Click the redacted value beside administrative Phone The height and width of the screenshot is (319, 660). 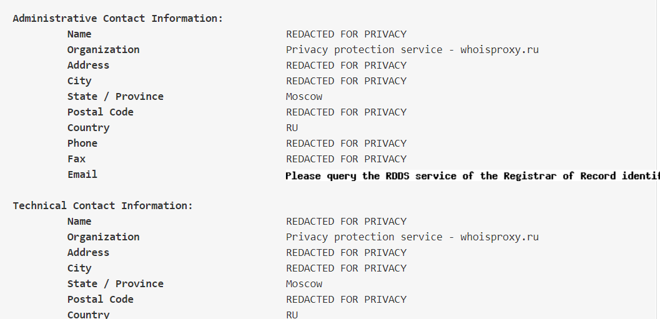point(346,144)
